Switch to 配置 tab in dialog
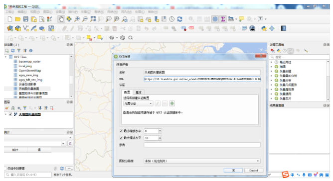Screen dimensions: 333x181 click(127, 92)
